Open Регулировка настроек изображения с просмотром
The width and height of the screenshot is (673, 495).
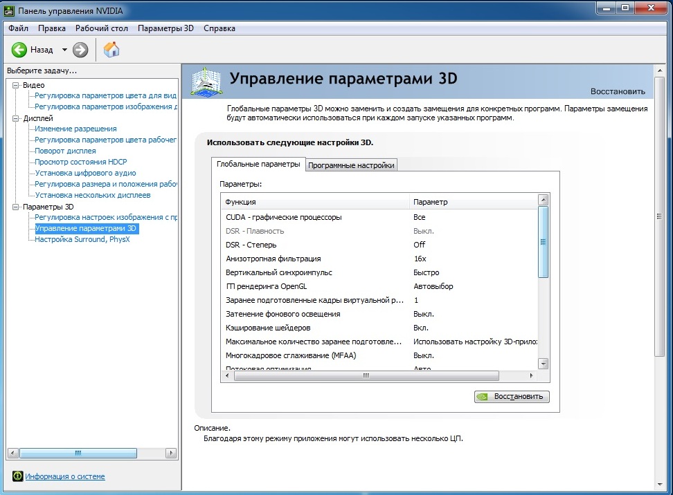click(105, 217)
